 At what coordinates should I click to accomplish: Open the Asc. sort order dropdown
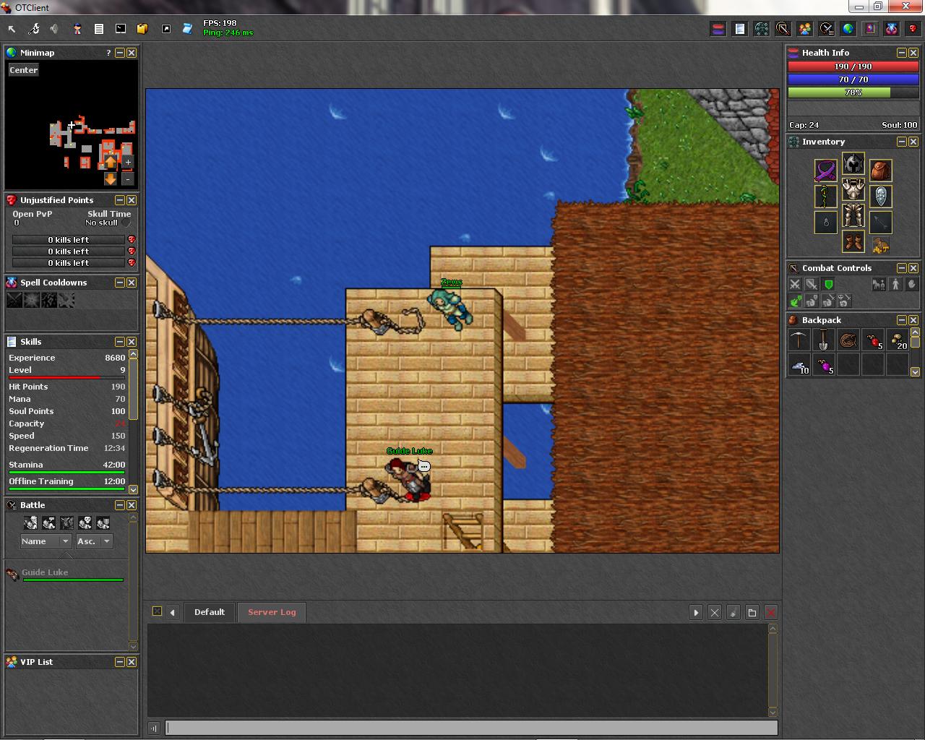[94, 541]
